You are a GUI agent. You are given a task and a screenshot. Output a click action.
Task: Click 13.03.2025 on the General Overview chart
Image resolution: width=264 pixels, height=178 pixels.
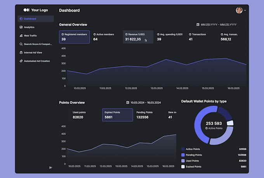pos(156,88)
